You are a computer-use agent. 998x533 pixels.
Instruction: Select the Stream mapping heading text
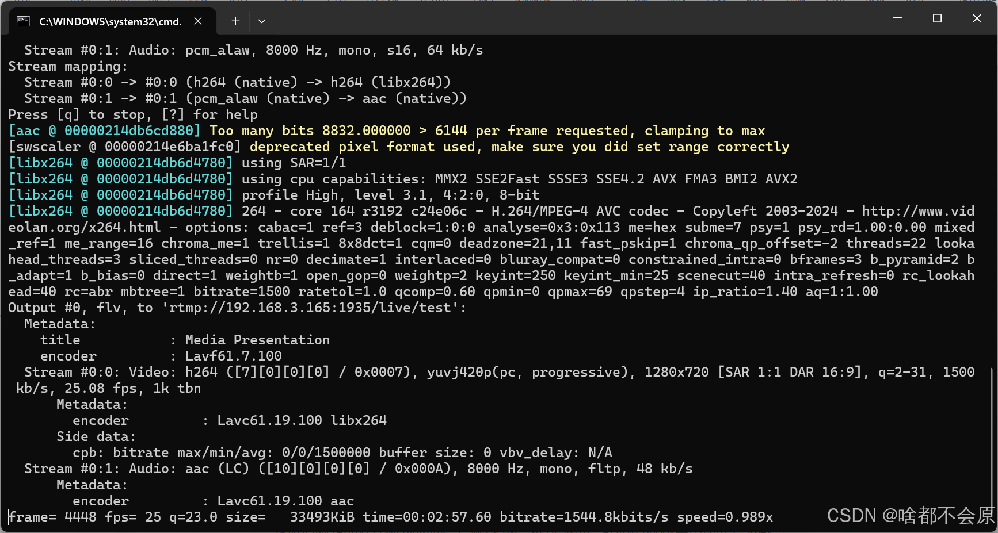point(66,66)
